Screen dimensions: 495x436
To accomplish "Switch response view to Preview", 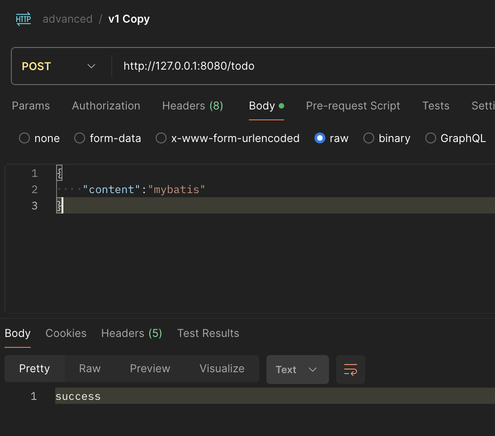I will [150, 369].
